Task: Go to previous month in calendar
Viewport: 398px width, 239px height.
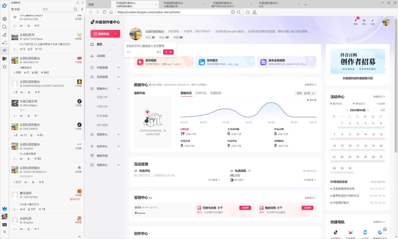Action: pyautogui.click(x=347, y=110)
